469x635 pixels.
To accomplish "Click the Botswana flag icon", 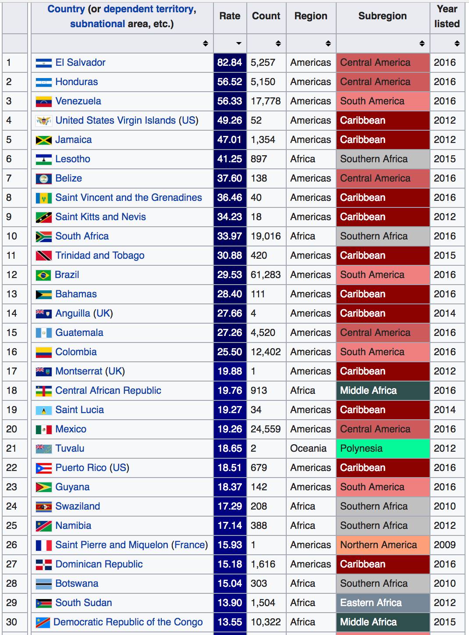I will (x=43, y=584).
